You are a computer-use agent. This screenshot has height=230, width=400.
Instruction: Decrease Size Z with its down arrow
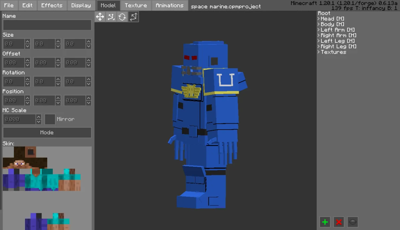coord(89,47)
